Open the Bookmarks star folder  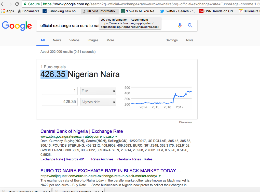click(x=28, y=11)
